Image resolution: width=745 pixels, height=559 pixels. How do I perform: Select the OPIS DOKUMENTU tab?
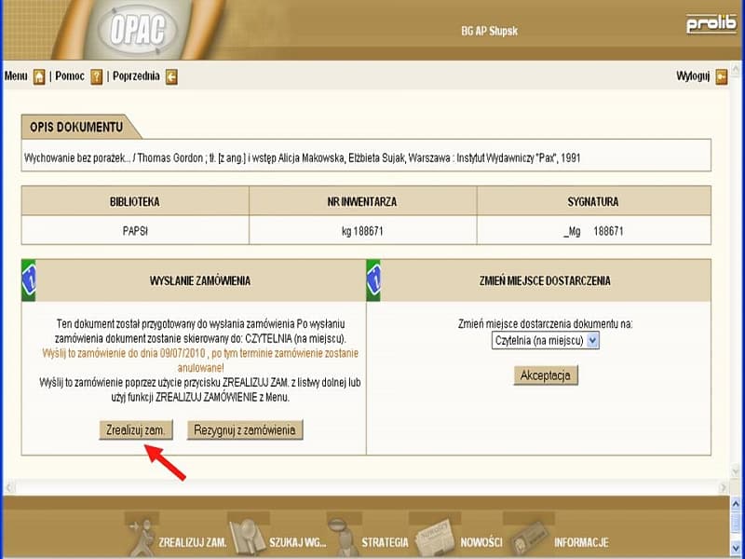coord(74,127)
